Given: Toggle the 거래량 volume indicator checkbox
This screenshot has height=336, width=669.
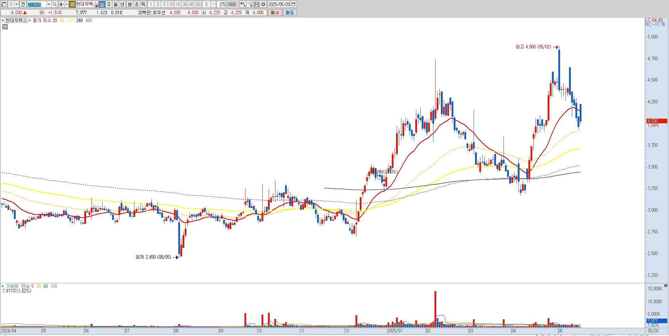Looking at the screenshot, I should pos(3,286).
